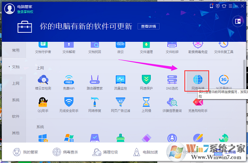
Task: Open the 3G流量统计 tool
Action: point(224,82)
